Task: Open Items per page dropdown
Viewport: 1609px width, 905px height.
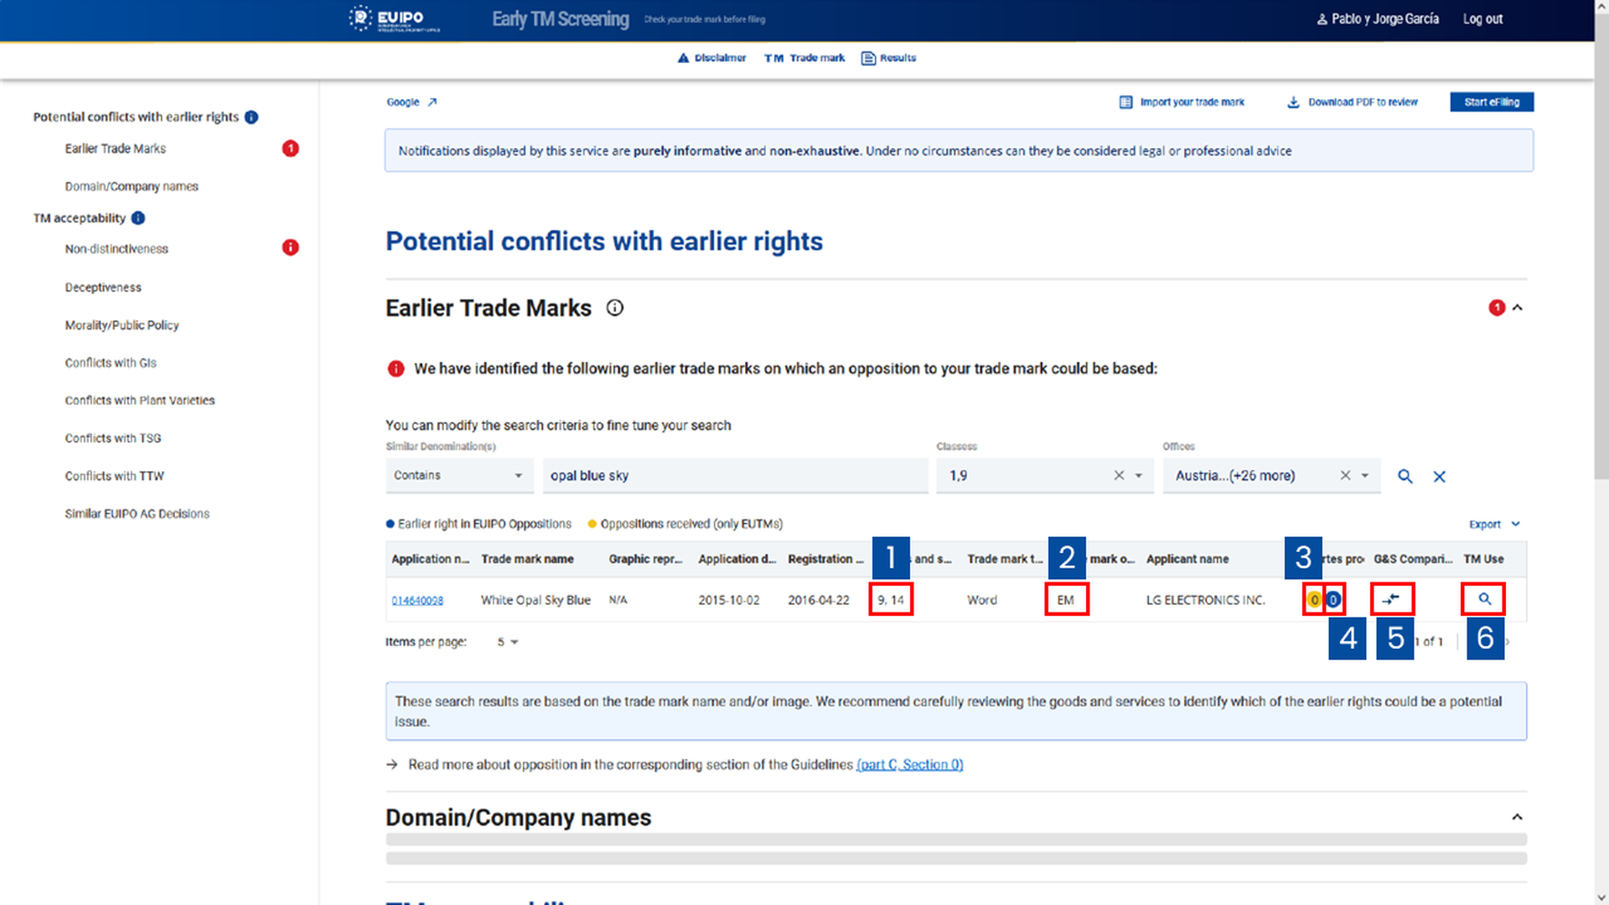Action: point(508,642)
